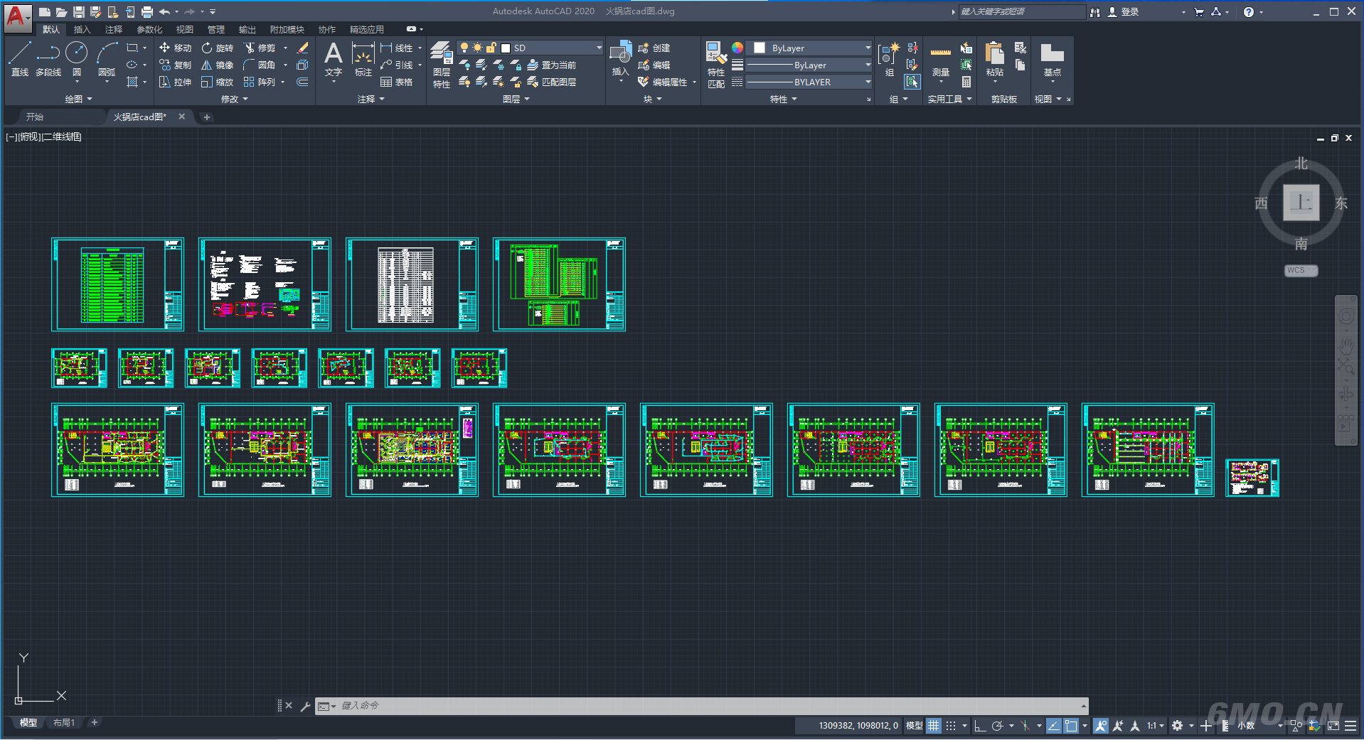Screen dimensions: 1364x740
Task: Insert a 表格 (Table)
Action: click(397, 82)
